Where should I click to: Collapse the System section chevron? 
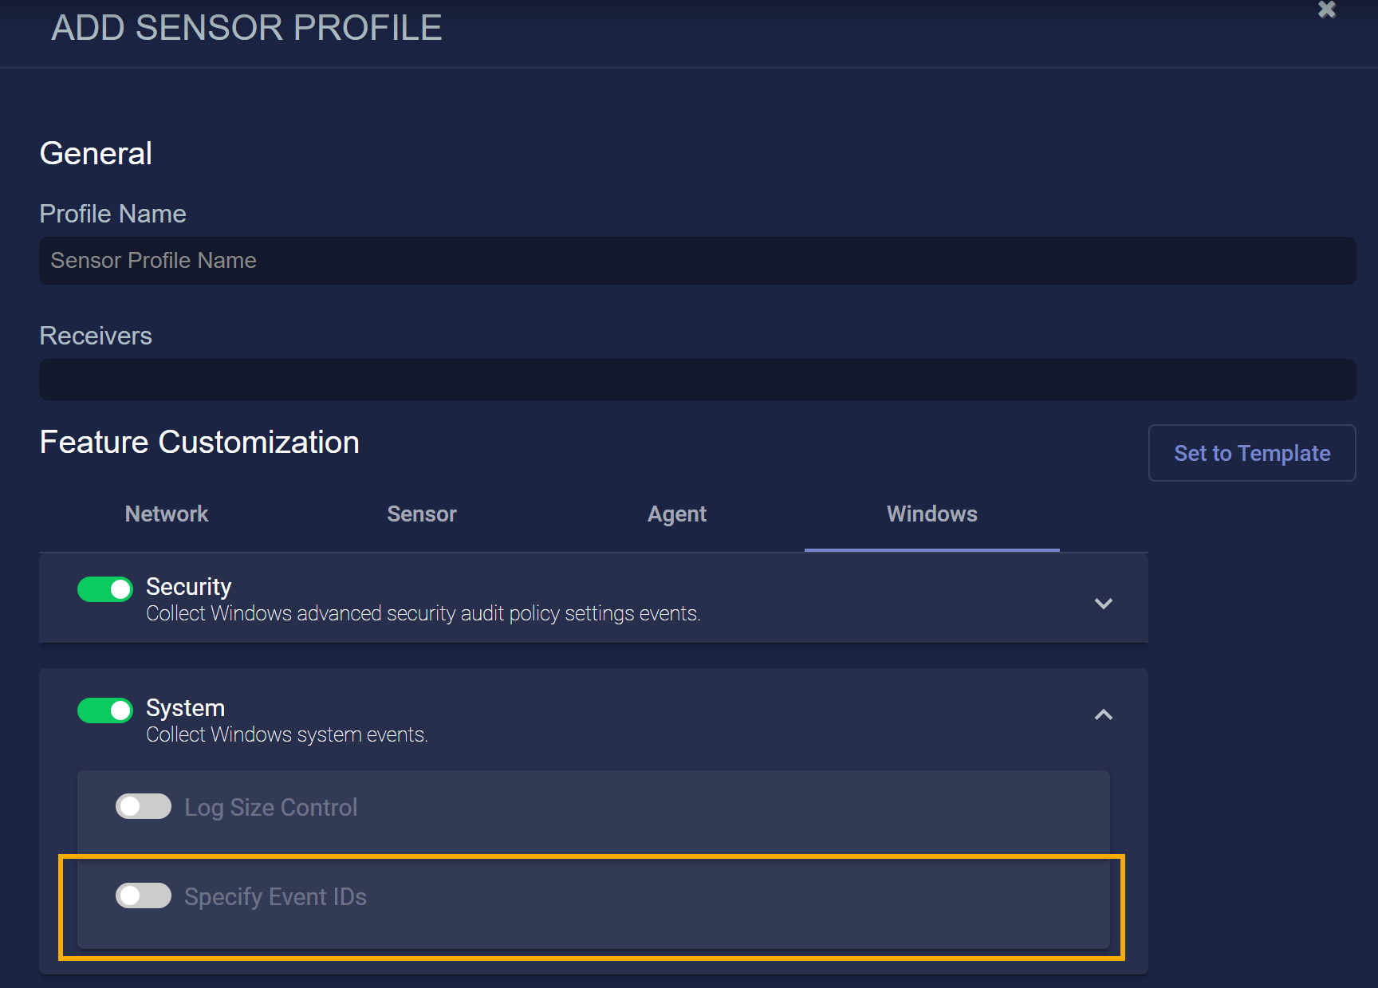(x=1103, y=714)
